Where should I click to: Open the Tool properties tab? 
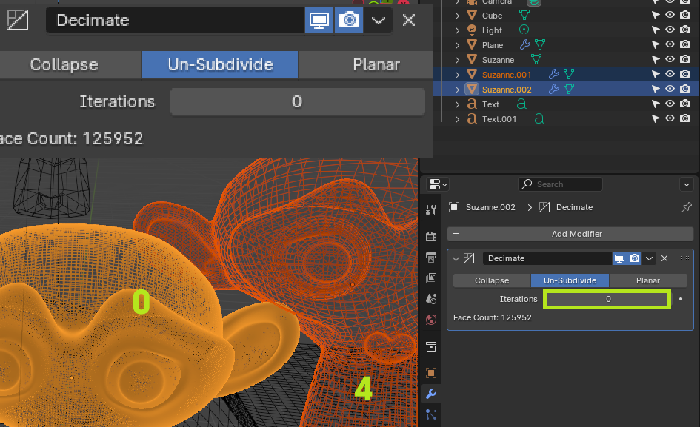coord(431,209)
